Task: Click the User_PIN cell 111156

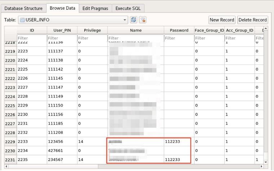Action: pos(62,114)
